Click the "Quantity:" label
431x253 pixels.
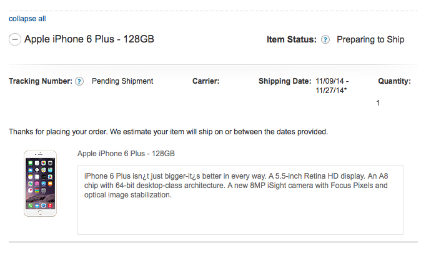pyautogui.click(x=394, y=81)
